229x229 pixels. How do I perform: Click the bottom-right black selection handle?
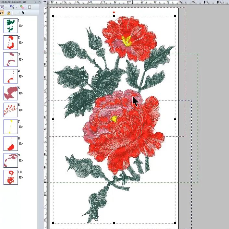point(175,223)
